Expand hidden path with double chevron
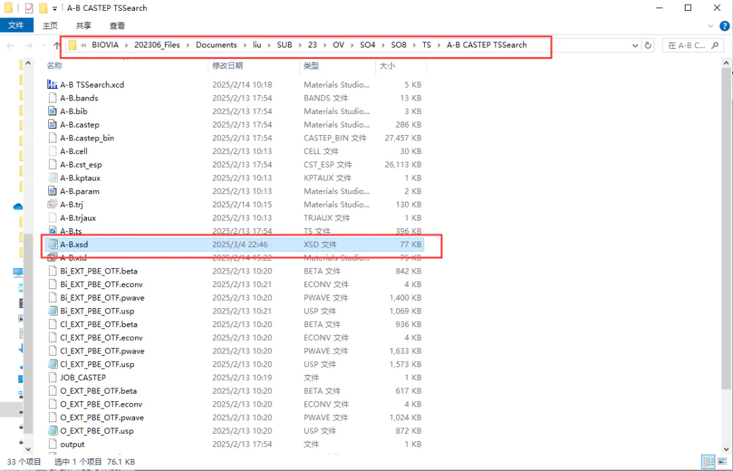Screen dimensions: 733x471 point(83,45)
